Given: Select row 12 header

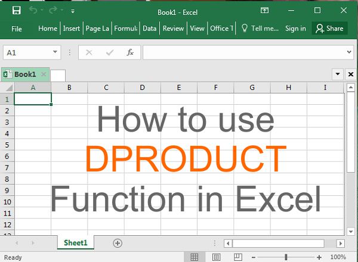Looking at the screenshot, I should click(7, 224).
